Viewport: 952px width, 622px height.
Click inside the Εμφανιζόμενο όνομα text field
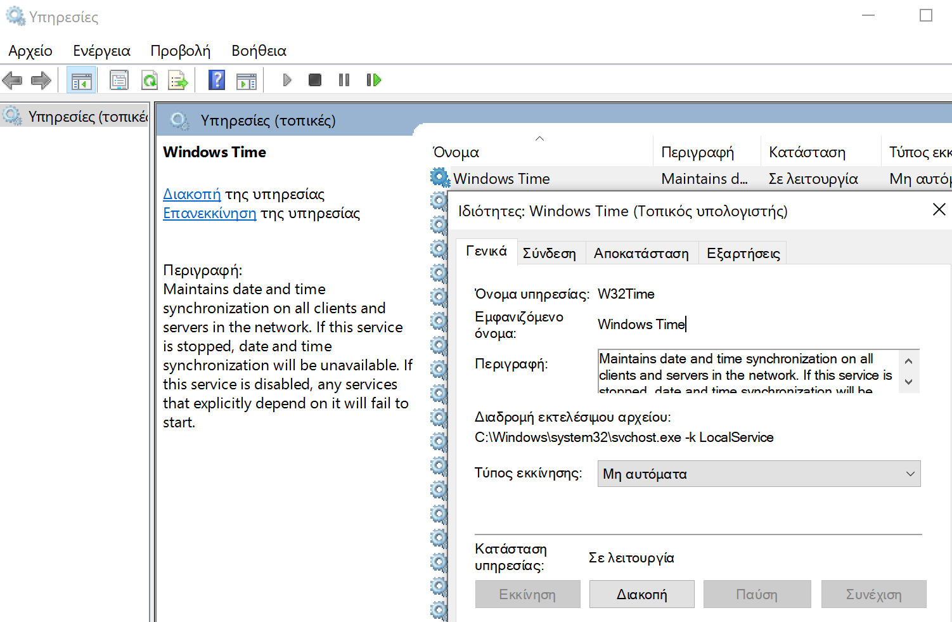[x=697, y=324]
